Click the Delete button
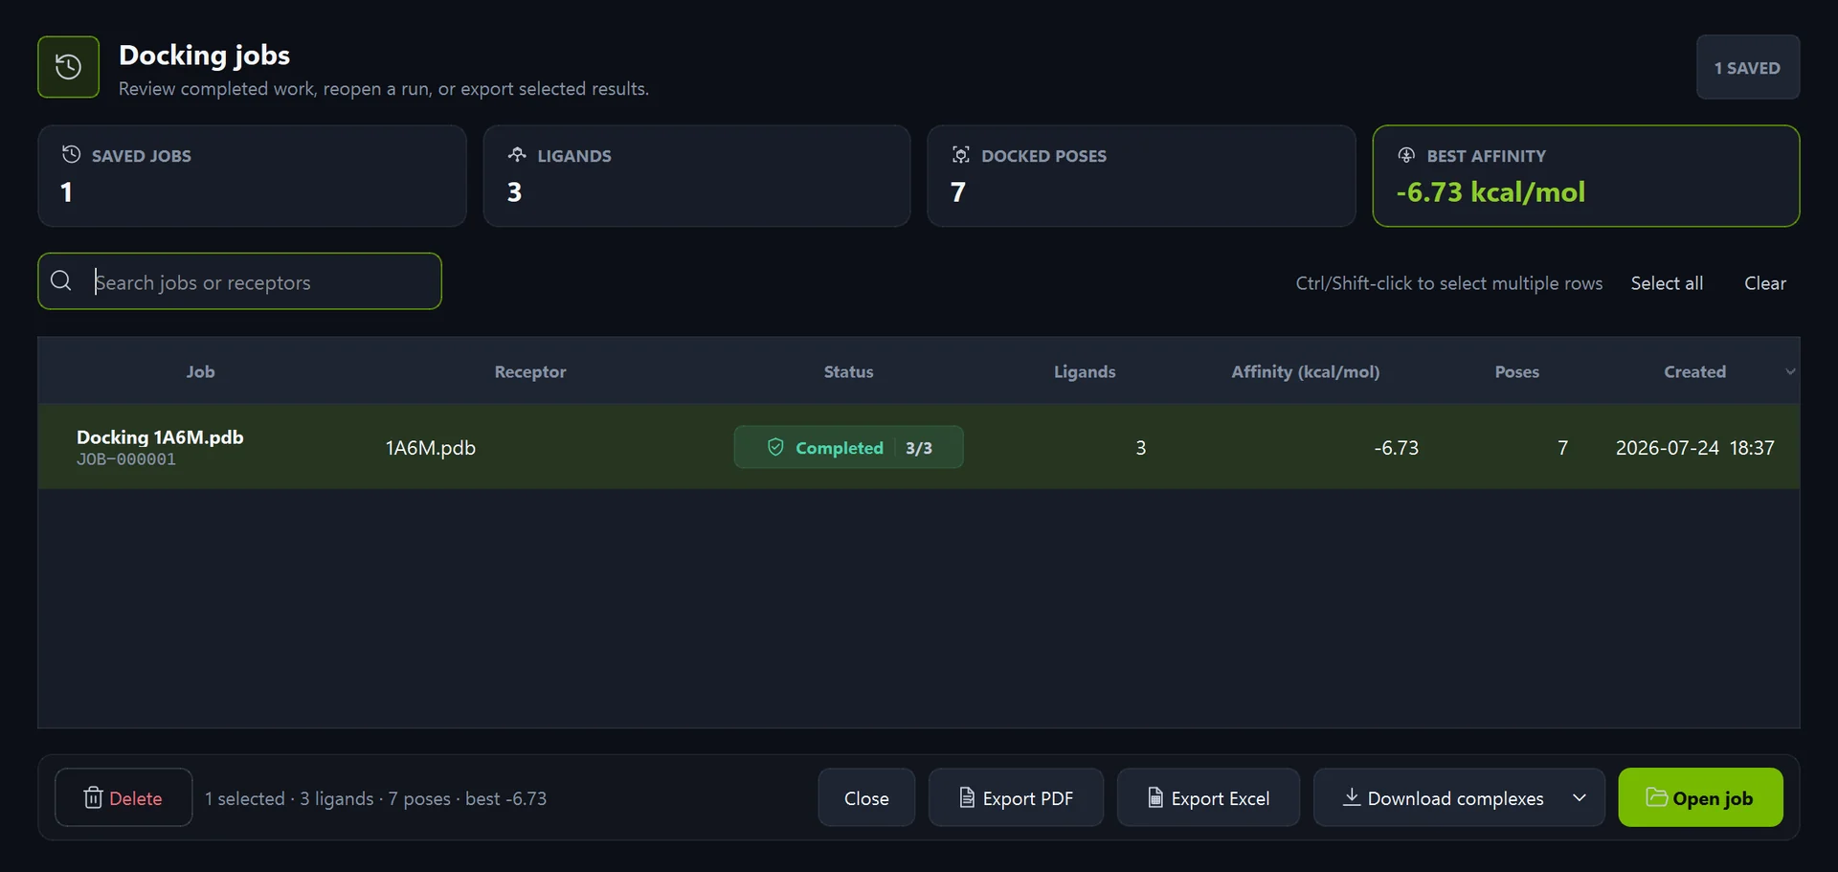1838x872 pixels. [x=123, y=797]
